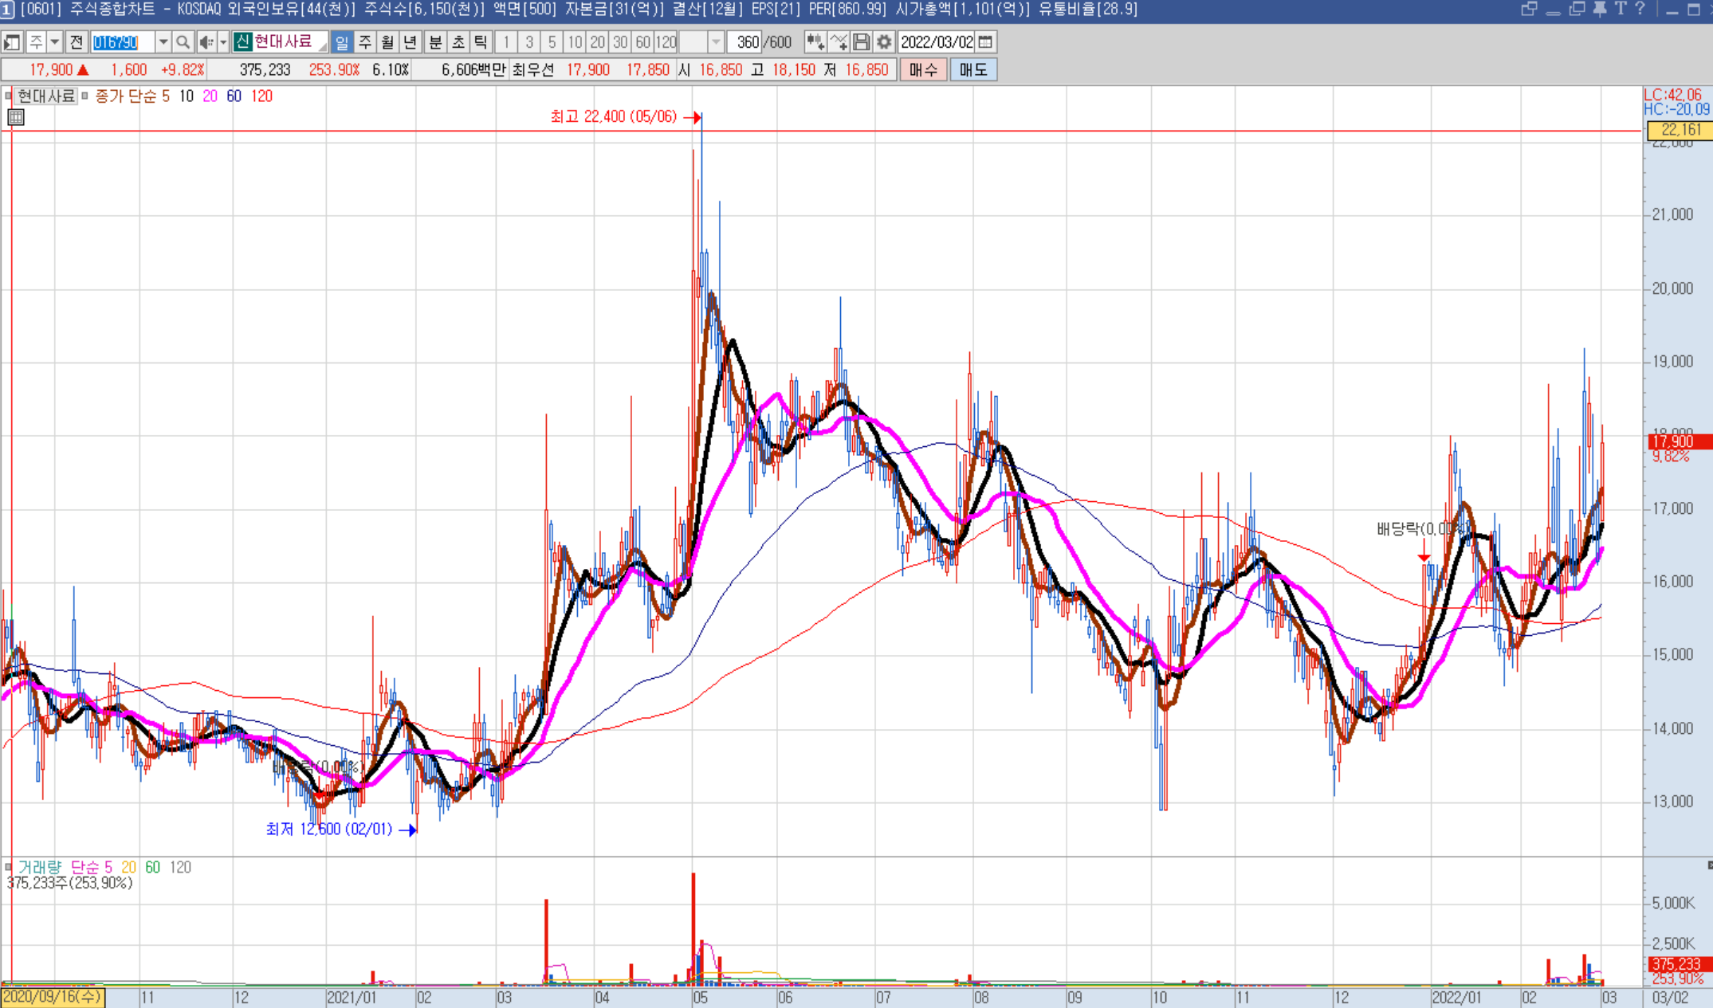Click the stock search magnifier icon
This screenshot has width=1713, height=1008.
pyautogui.click(x=183, y=41)
